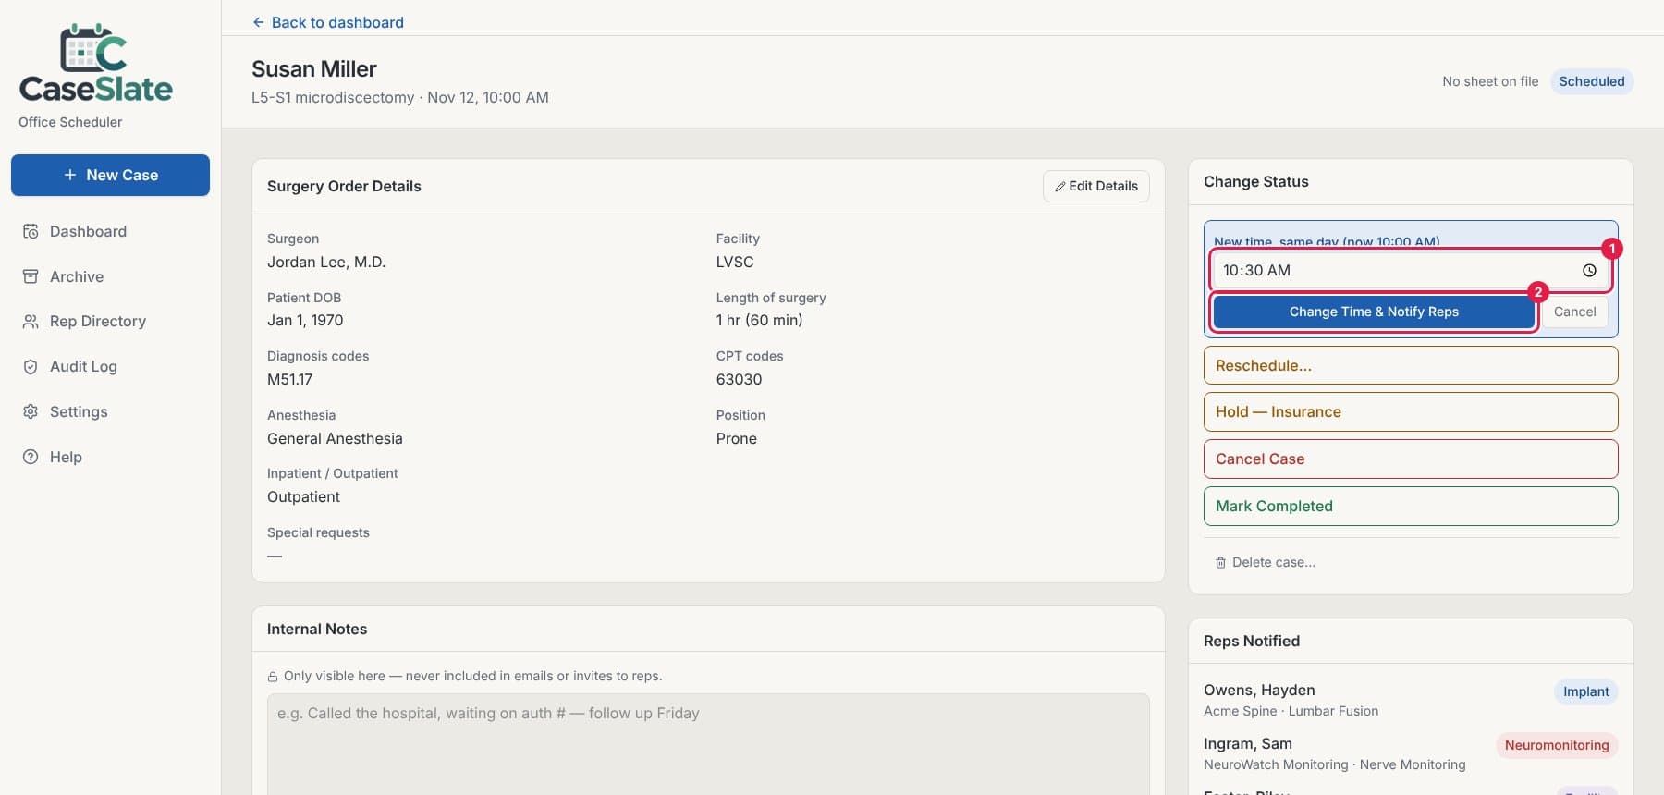
Task: Click the Archive box icon
Action: click(x=31, y=276)
